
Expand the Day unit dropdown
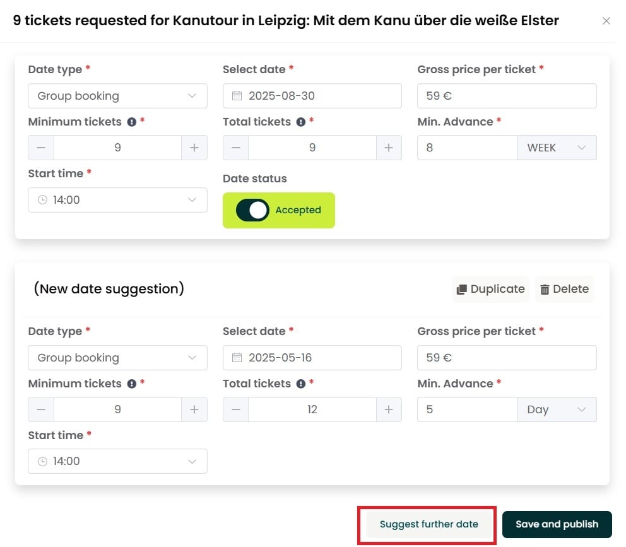[557, 409]
